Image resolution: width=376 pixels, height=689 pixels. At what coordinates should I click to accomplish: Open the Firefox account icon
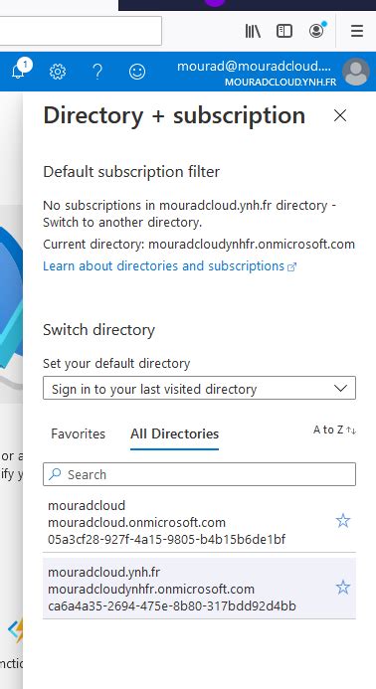coord(316,30)
